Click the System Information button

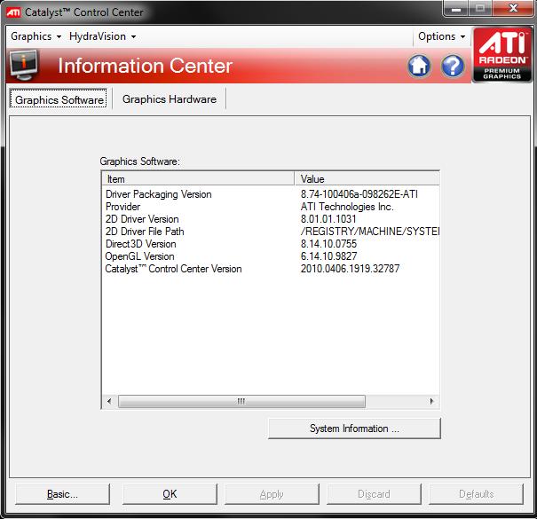point(354,429)
